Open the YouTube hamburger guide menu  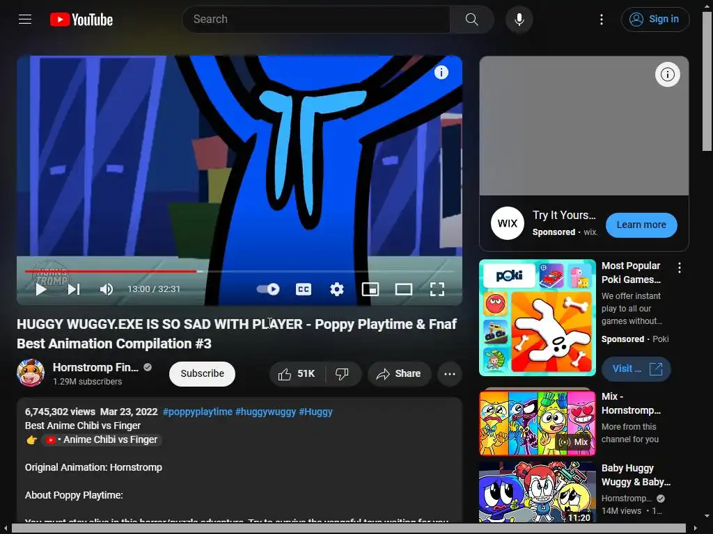25,19
